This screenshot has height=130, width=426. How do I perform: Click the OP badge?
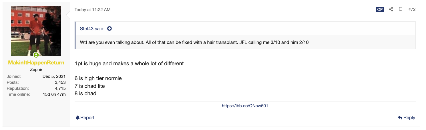pos(380,9)
